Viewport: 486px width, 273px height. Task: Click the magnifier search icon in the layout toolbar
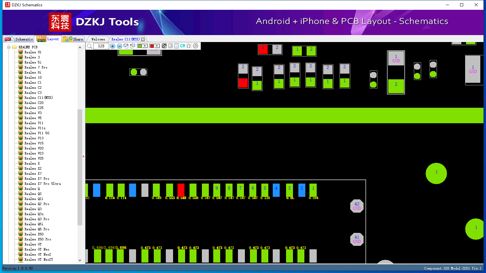(x=90, y=46)
